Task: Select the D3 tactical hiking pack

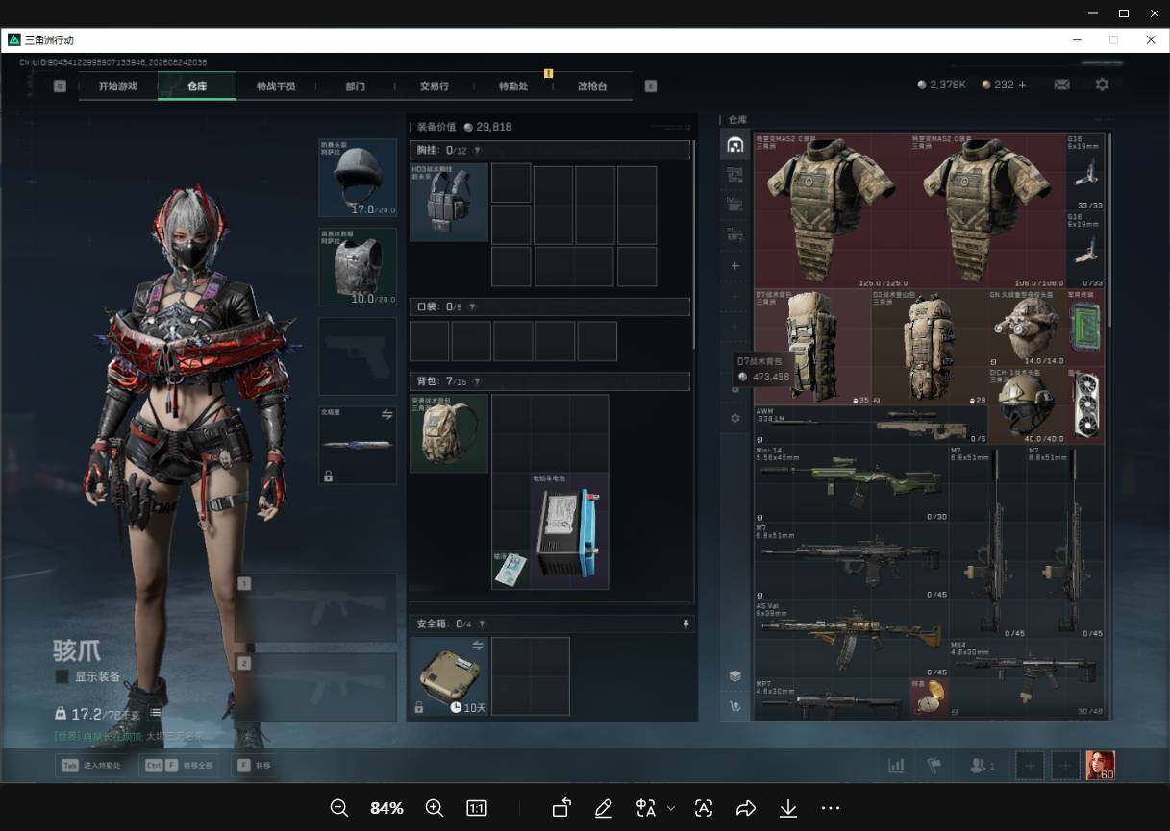Action: (x=930, y=347)
